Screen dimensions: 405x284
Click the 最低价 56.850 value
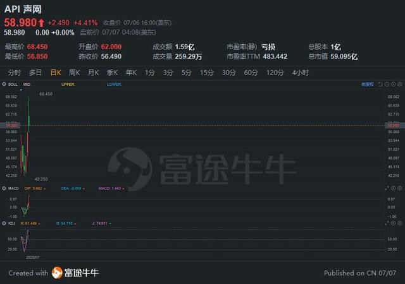coord(37,56)
